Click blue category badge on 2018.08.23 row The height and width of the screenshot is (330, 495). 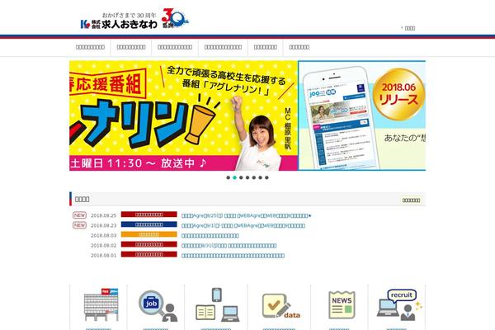(x=149, y=224)
